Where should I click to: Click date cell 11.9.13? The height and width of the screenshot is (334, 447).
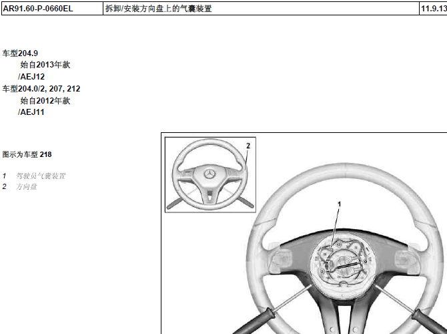point(434,9)
